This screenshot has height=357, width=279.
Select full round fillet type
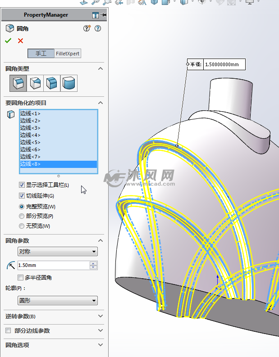[69, 83]
